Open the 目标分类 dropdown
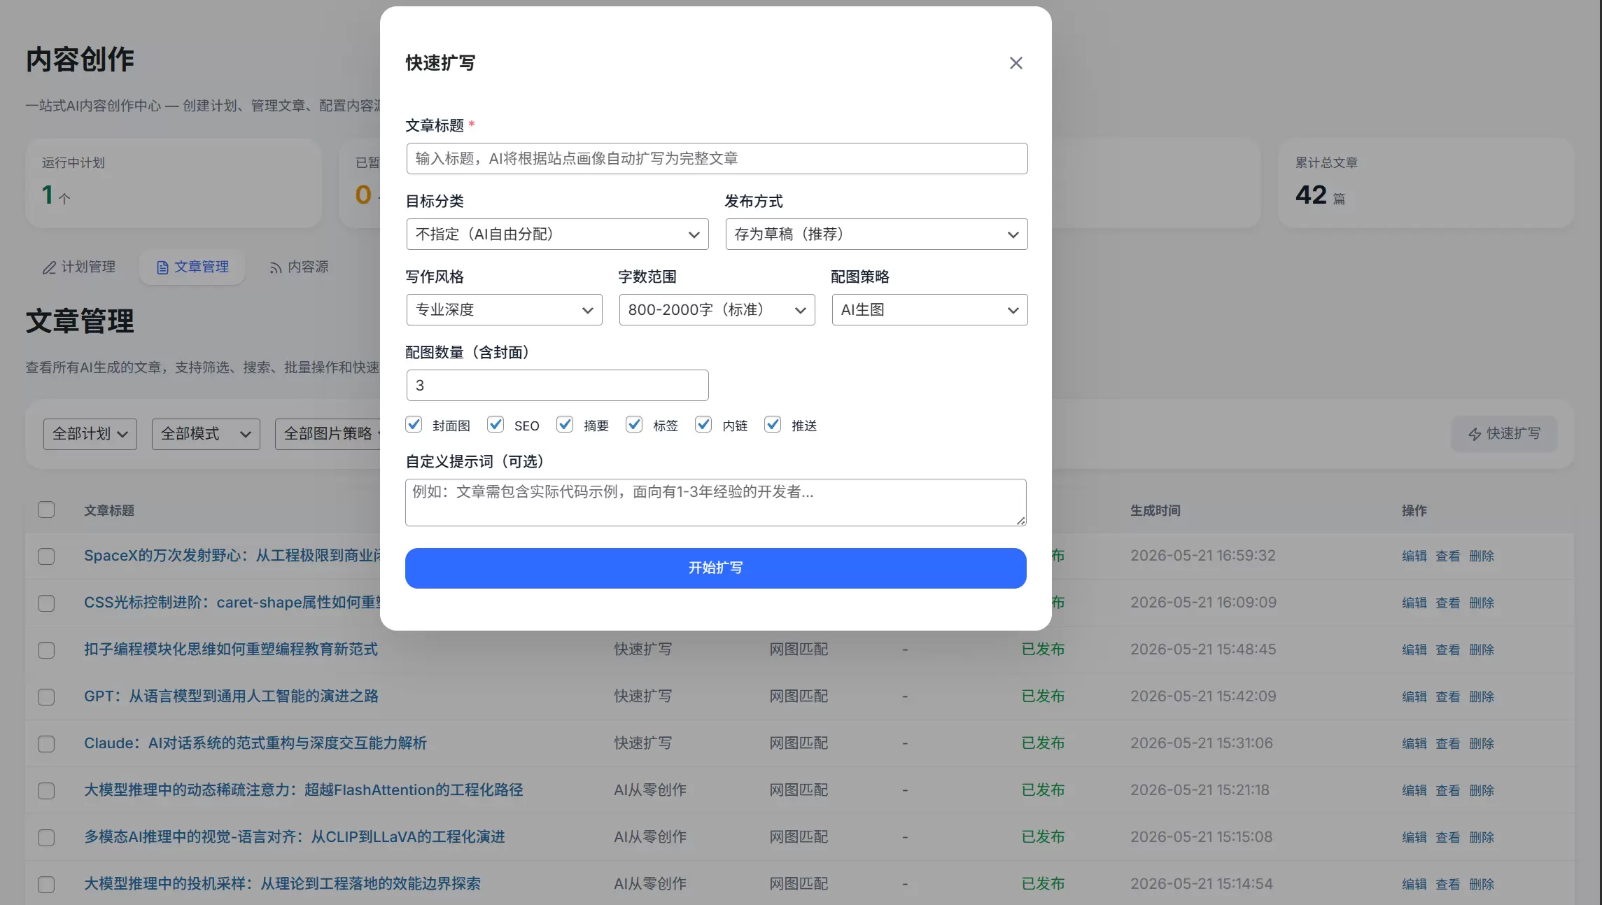 pyautogui.click(x=557, y=234)
